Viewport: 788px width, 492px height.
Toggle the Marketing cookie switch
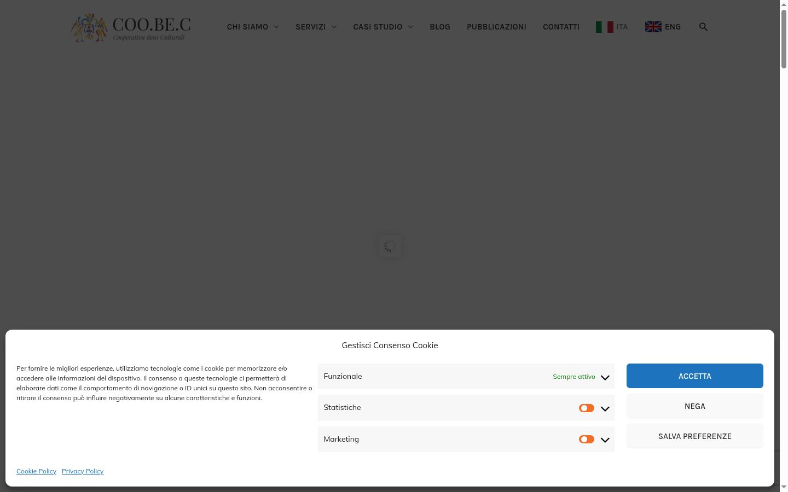(587, 440)
